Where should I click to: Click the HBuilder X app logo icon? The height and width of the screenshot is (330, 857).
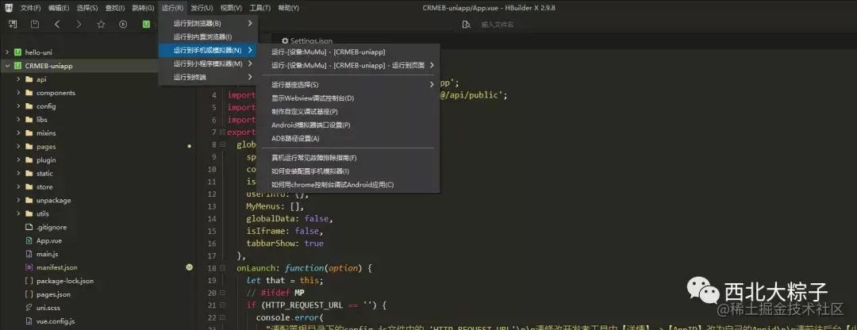click(x=9, y=8)
